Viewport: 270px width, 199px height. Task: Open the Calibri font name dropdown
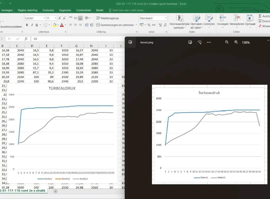click(44, 18)
